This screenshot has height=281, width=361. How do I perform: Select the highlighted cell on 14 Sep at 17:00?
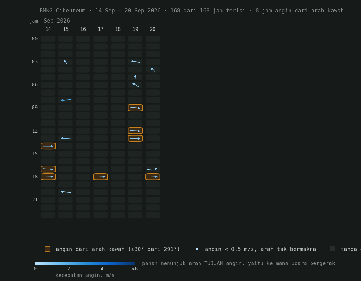pos(48,169)
